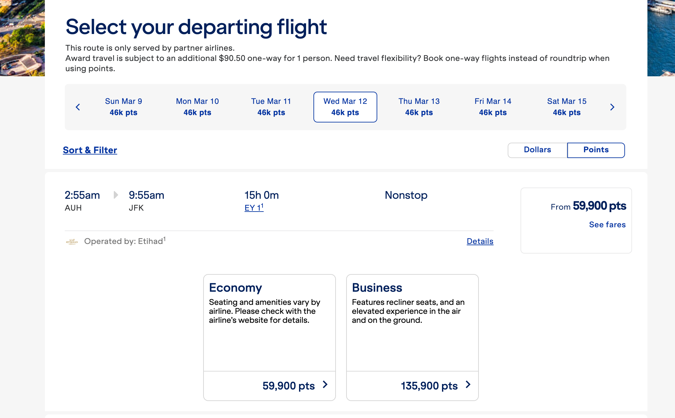Click the arrow beside 59,900 pts Economy
The height and width of the screenshot is (418, 675).
tap(325, 385)
